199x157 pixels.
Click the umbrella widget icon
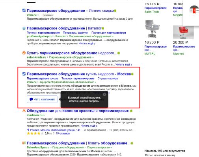pos(194,10)
